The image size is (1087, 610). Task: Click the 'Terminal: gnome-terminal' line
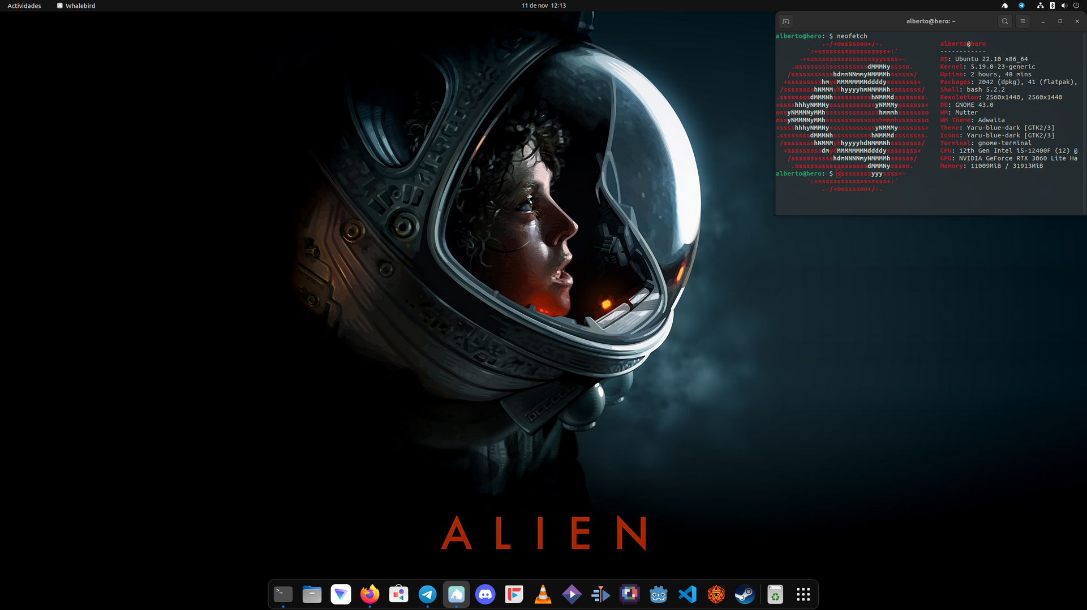986,143
